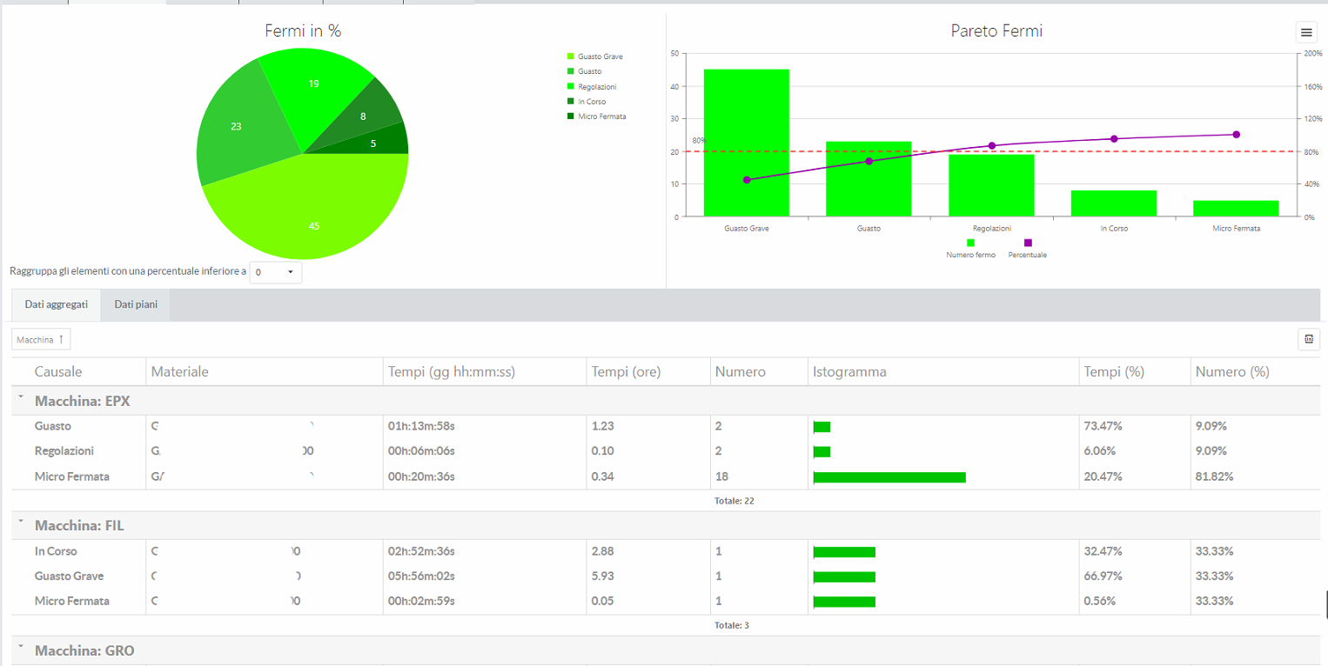The width and height of the screenshot is (1328, 666).
Task: Toggle Percentuale series in Pareto legend
Action: (1028, 249)
